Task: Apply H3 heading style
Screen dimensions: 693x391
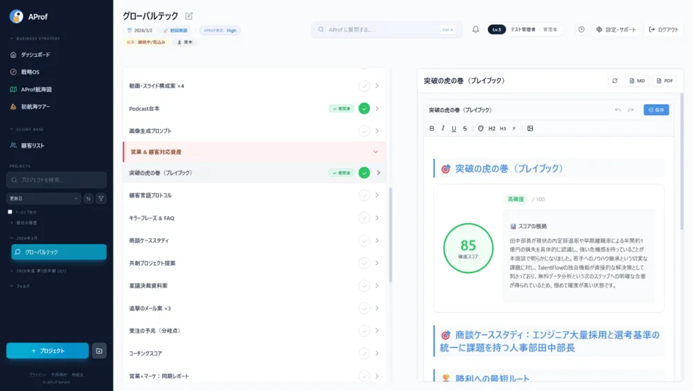Action: pos(503,129)
